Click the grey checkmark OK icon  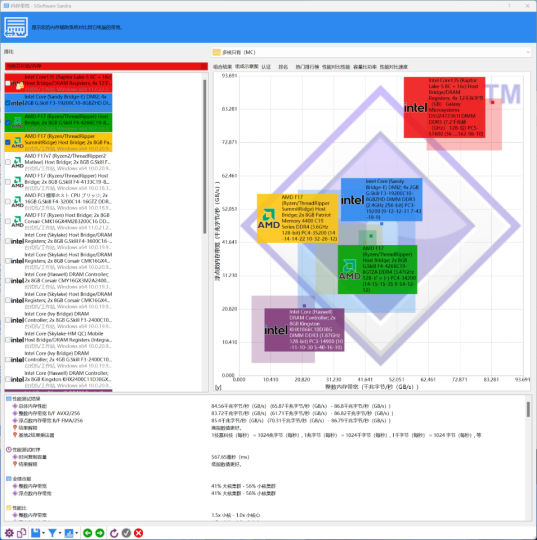point(126,533)
